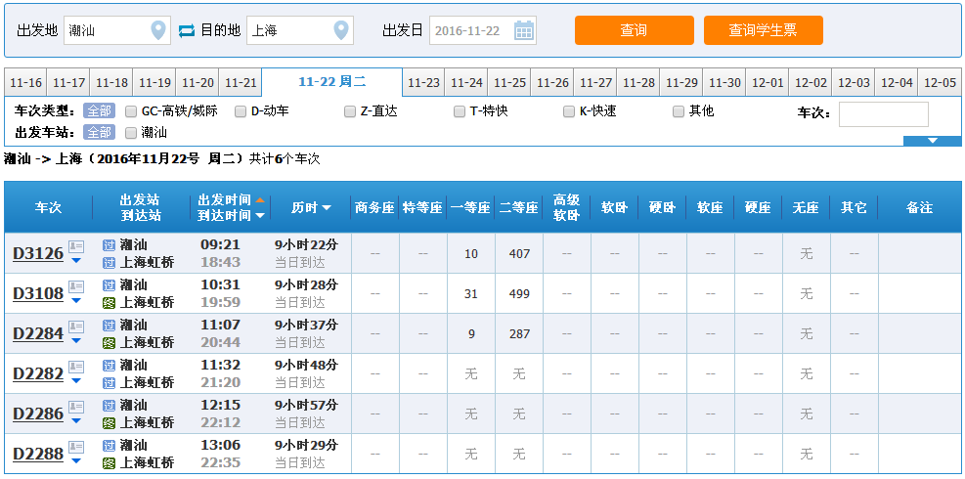Select 全部 for train type filter
Image resolution: width=965 pixels, height=479 pixels.
99,111
